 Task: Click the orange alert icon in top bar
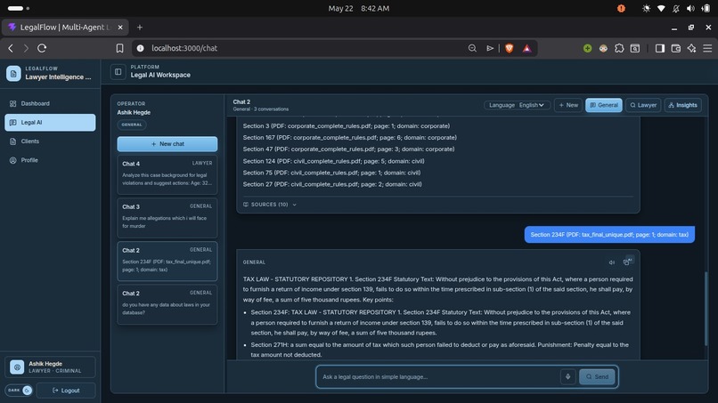pyautogui.click(x=621, y=8)
